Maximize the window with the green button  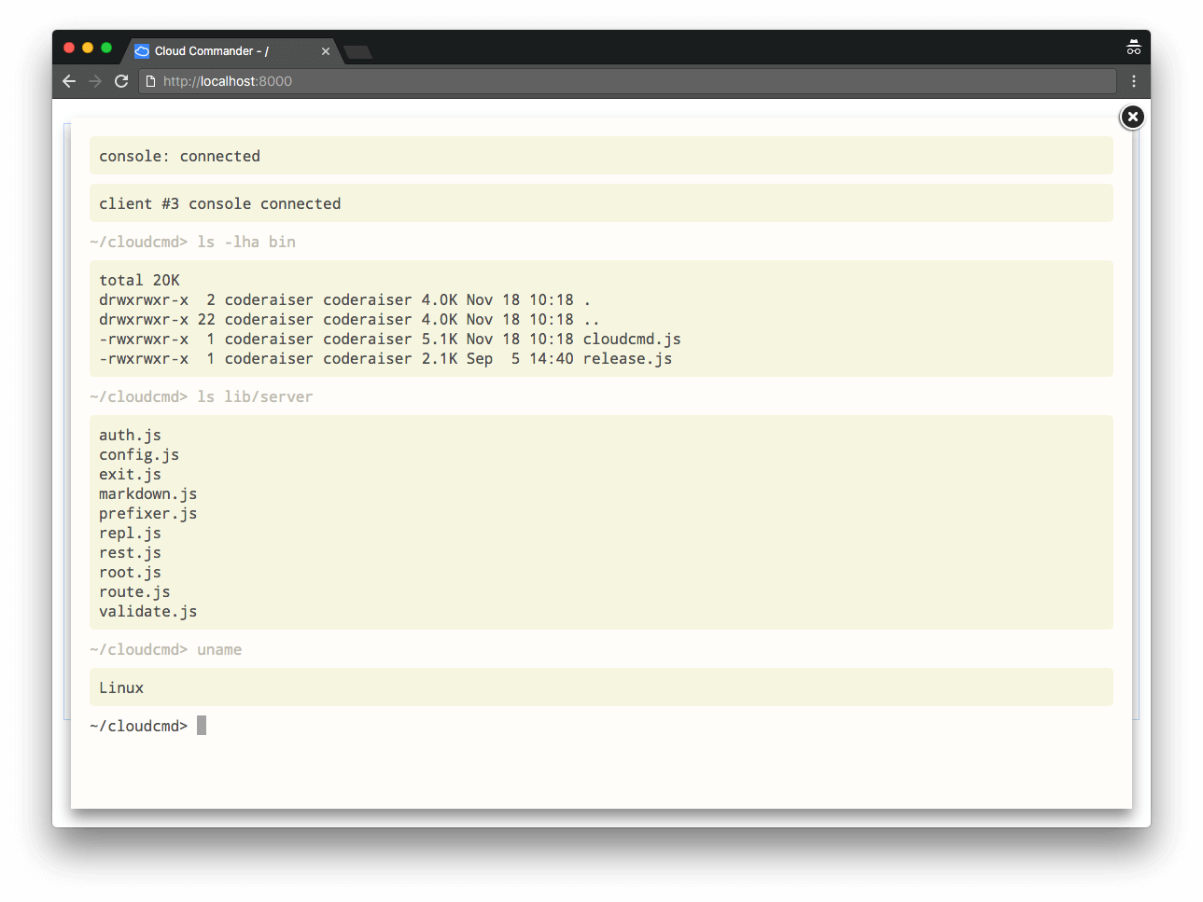106,48
